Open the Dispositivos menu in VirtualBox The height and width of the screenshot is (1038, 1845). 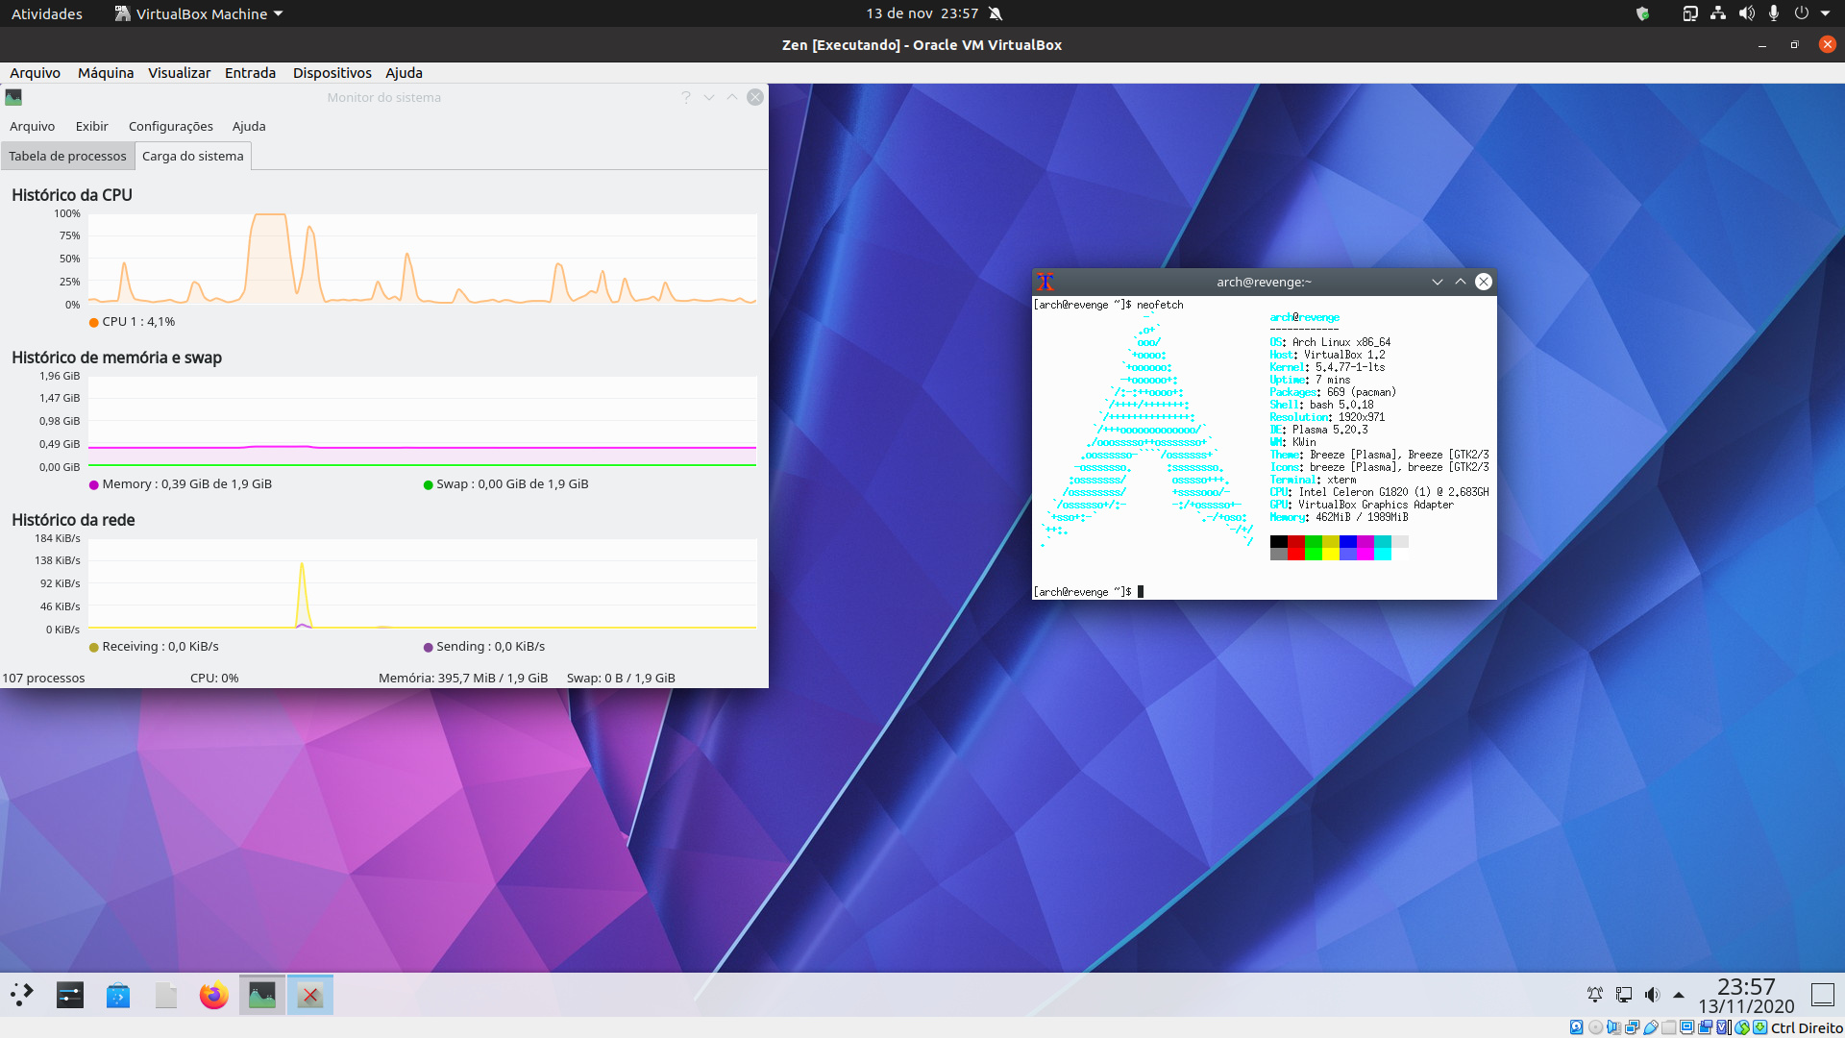coord(332,73)
